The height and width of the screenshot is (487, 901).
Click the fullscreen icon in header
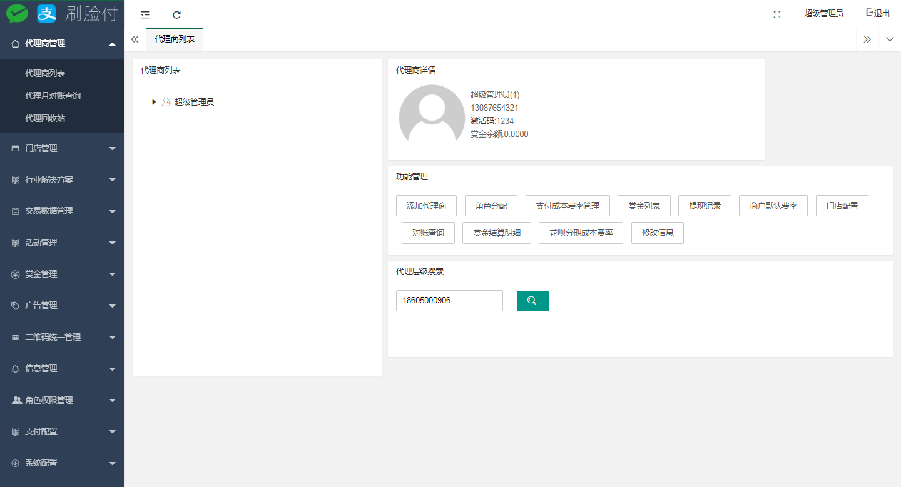click(777, 14)
